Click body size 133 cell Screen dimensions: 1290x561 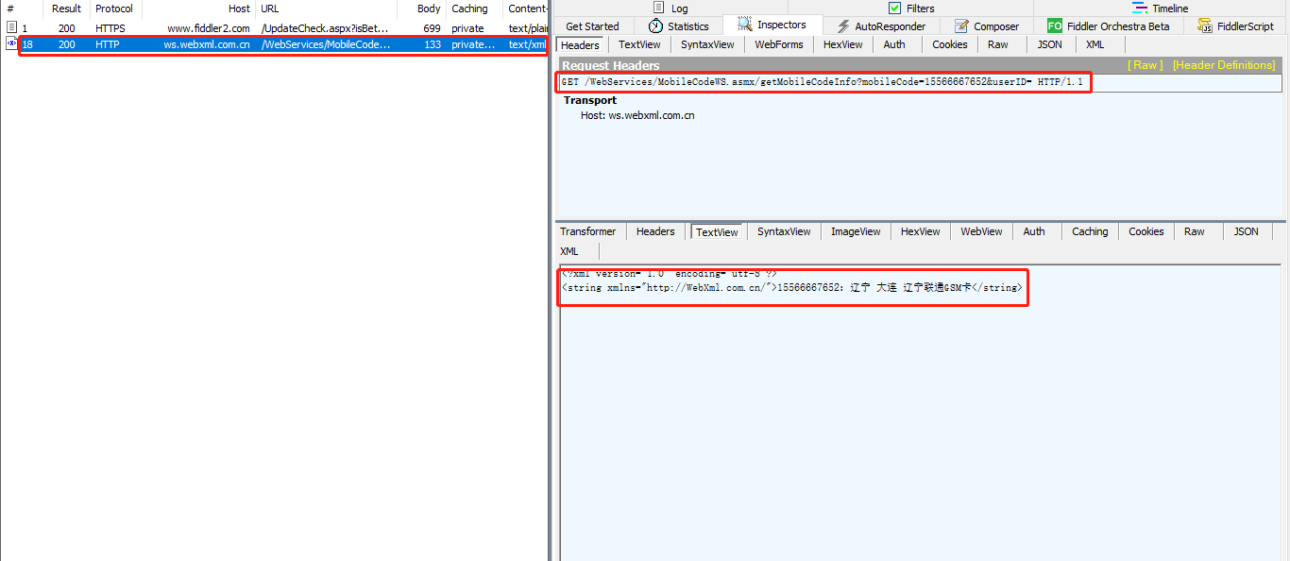433,44
